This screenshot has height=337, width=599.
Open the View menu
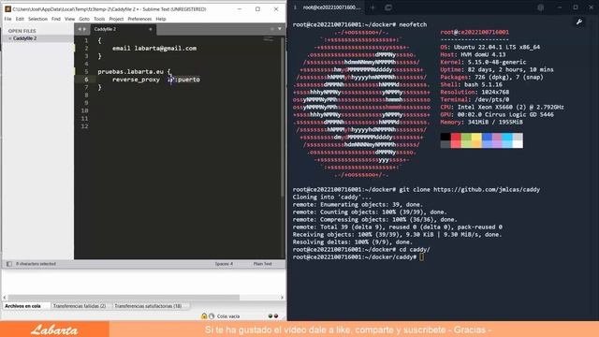pos(69,19)
